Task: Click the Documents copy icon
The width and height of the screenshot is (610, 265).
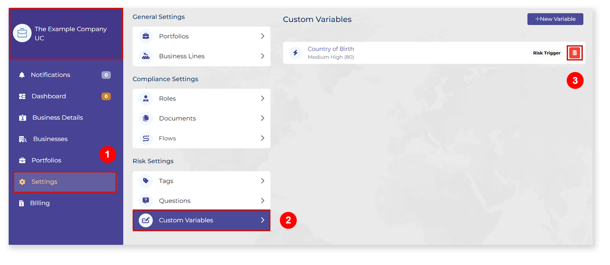Action: 145,118
